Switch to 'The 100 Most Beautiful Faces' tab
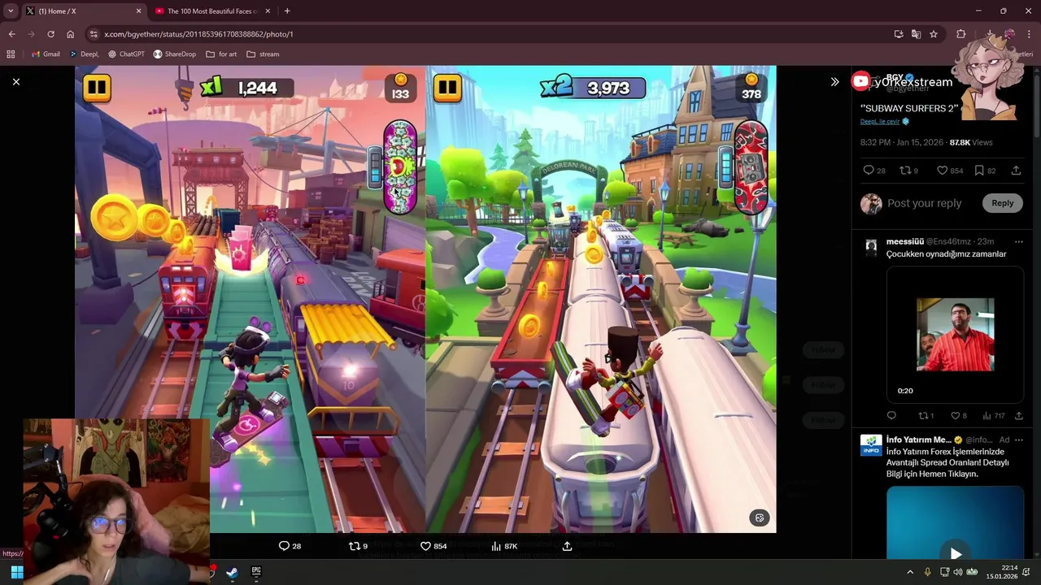Viewport: 1041px width, 585px height. tap(211, 11)
